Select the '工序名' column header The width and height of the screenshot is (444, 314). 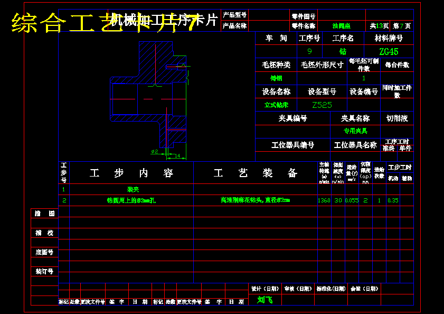[x=343, y=38]
